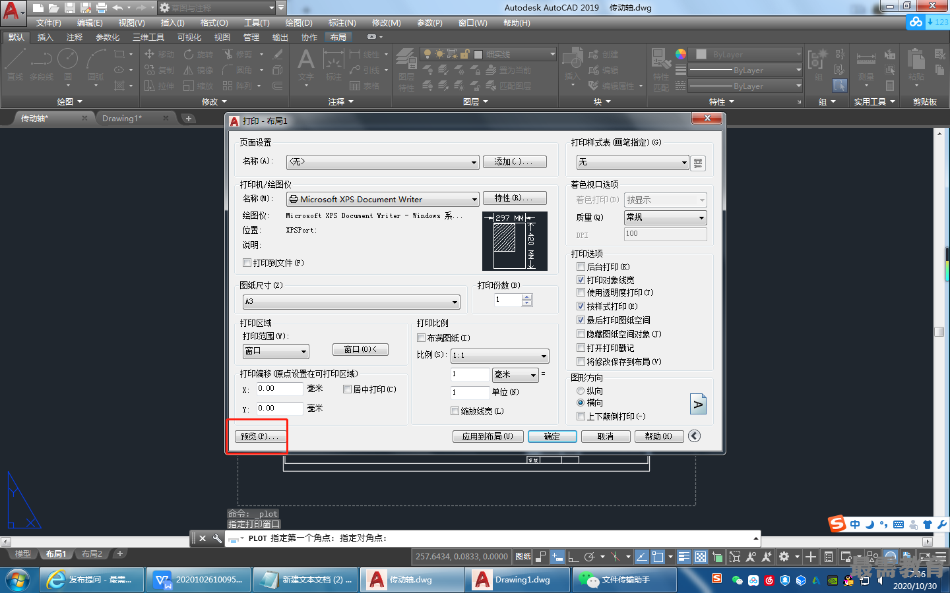
Task: Open the plot scale 1:1 dropdown
Action: click(x=499, y=356)
